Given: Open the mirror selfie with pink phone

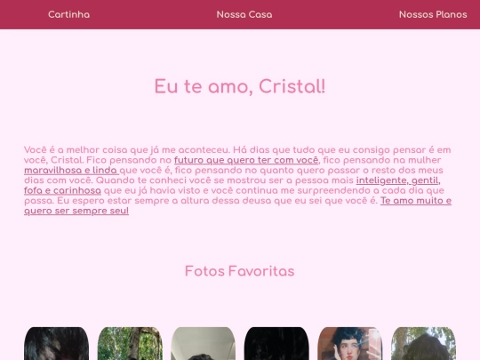Looking at the screenshot, I should 350,343.
